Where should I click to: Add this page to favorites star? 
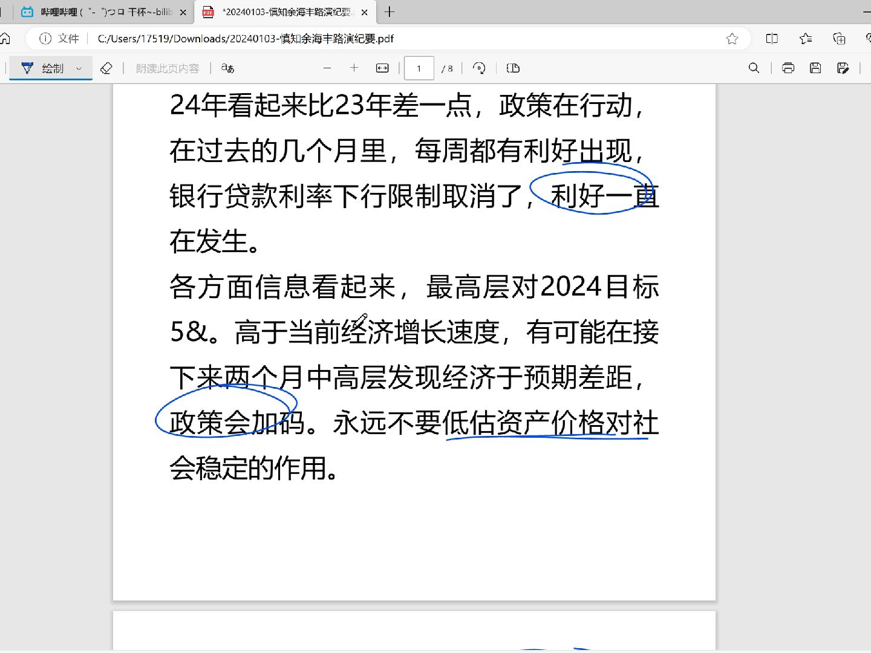732,39
